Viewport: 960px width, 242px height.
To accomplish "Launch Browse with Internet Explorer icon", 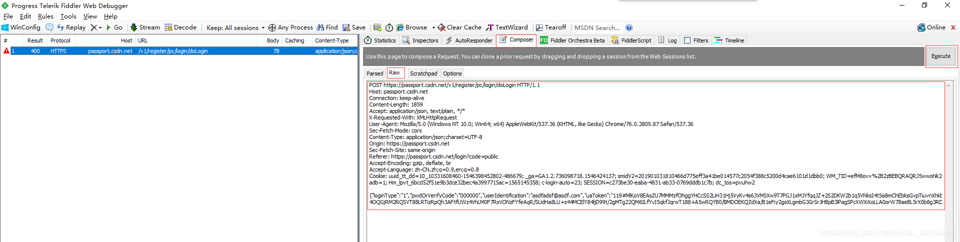I will pos(412,27).
